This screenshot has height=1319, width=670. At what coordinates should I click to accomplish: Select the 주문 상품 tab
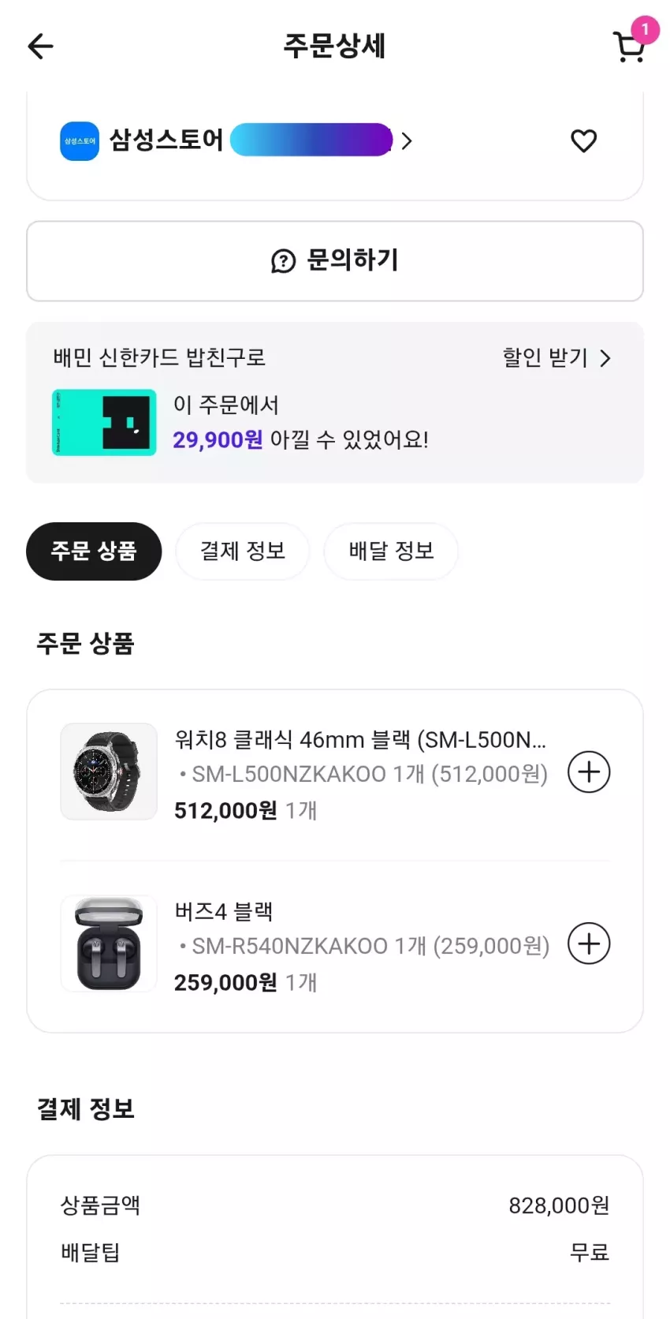[x=94, y=551]
